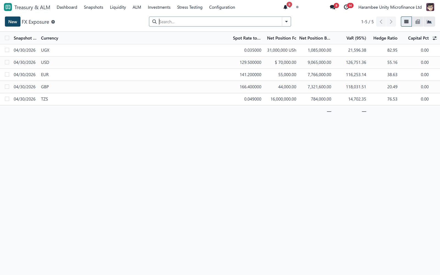The width and height of the screenshot is (440, 275).
Task: Switch to pivot table view
Action: (417, 22)
